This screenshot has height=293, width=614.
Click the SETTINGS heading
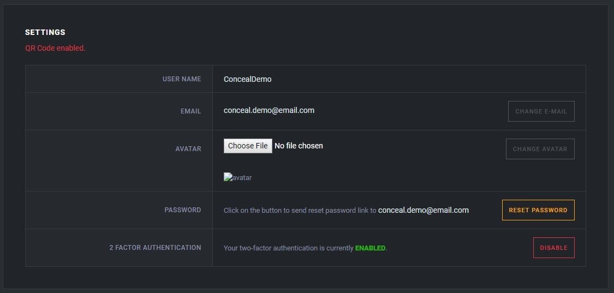(x=45, y=32)
